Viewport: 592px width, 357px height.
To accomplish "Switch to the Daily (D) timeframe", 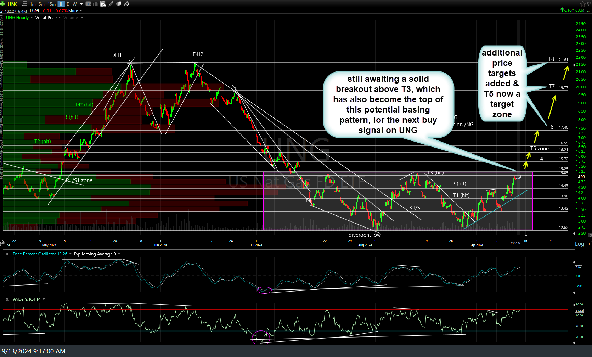I will pos(68,4).
